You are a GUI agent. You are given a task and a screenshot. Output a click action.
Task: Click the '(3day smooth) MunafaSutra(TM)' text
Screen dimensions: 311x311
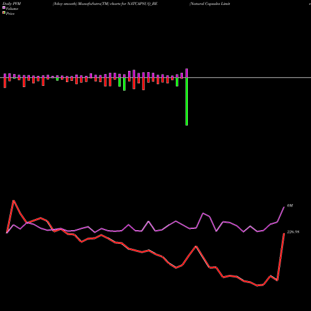[x=81, y=4]
